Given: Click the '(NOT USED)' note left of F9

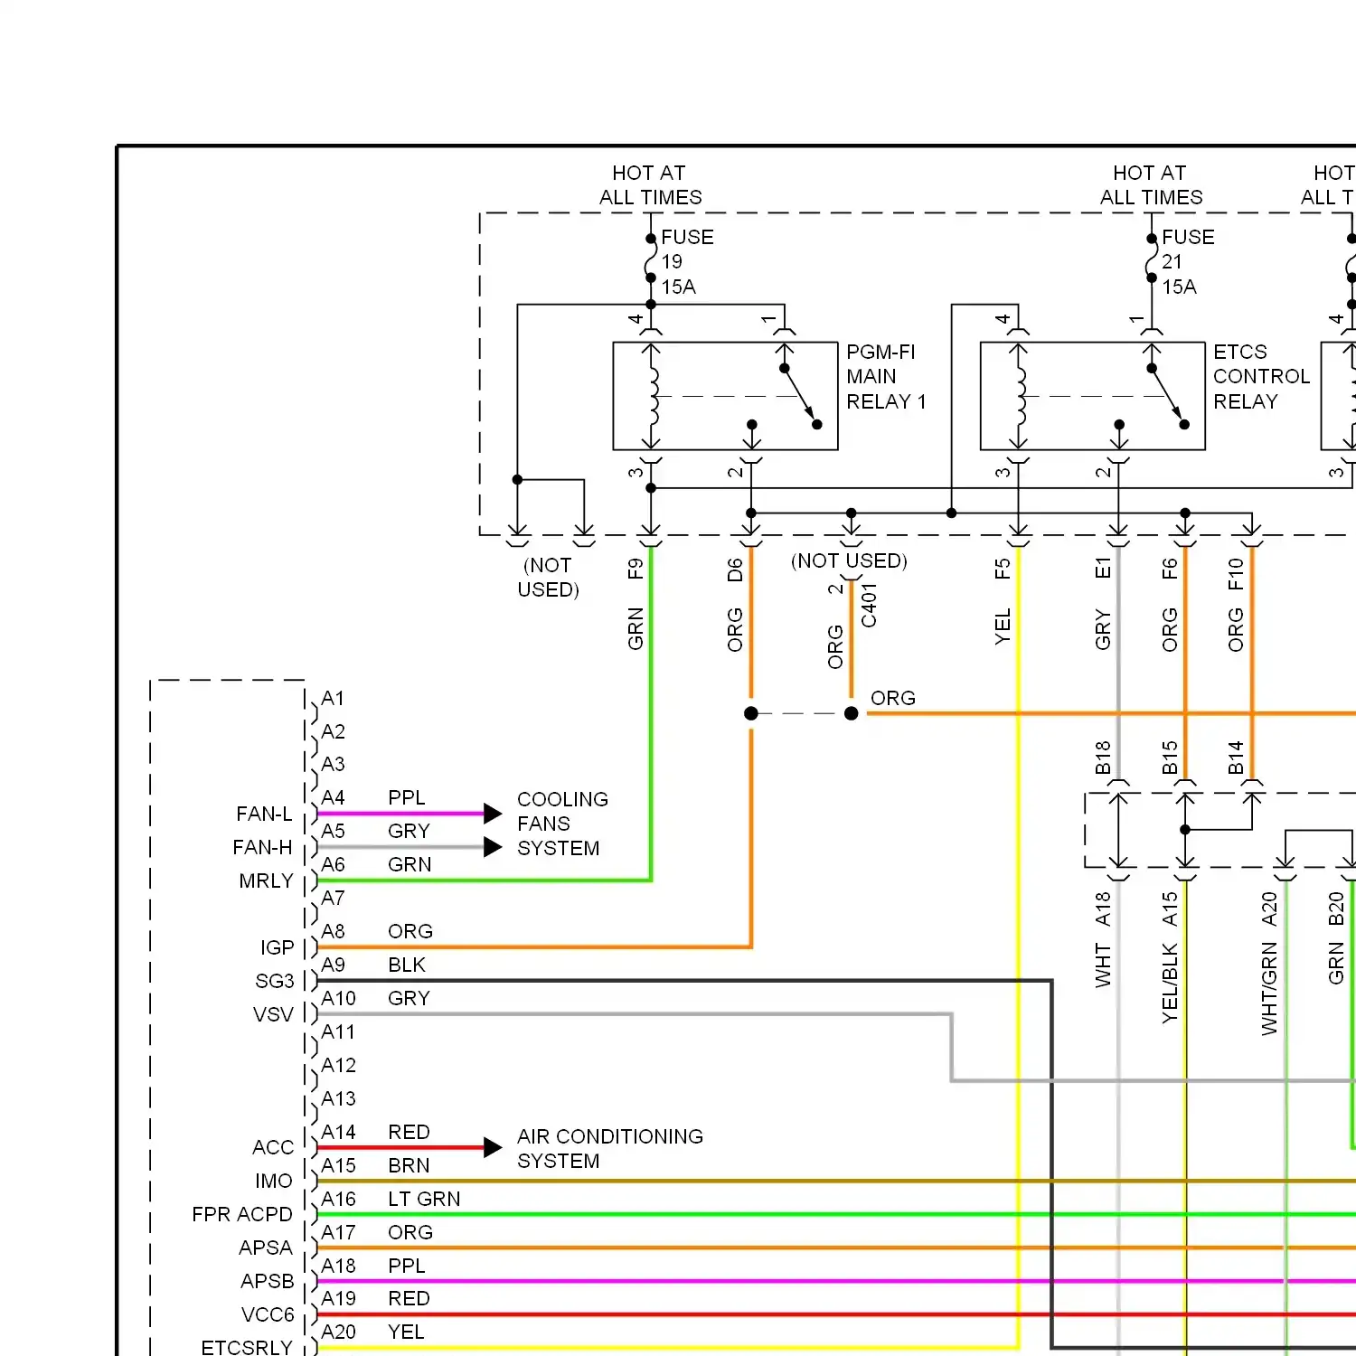Looking at the screenshot, I should tap(548, 577).
